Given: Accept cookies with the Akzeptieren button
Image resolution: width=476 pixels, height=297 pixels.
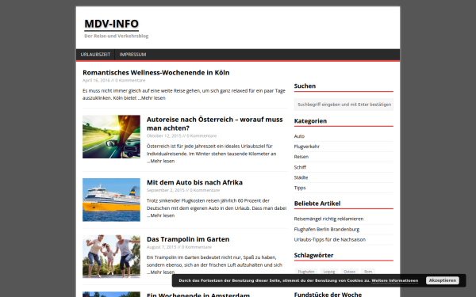Looking at the screenshot, I should coord(443,280).
